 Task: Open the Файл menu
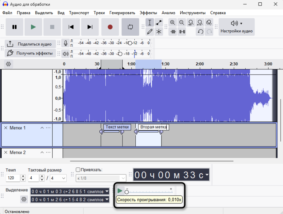(x=7, y=13)
